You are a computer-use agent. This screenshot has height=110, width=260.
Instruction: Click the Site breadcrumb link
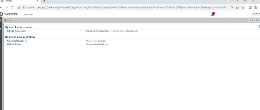tap(10, 20)
